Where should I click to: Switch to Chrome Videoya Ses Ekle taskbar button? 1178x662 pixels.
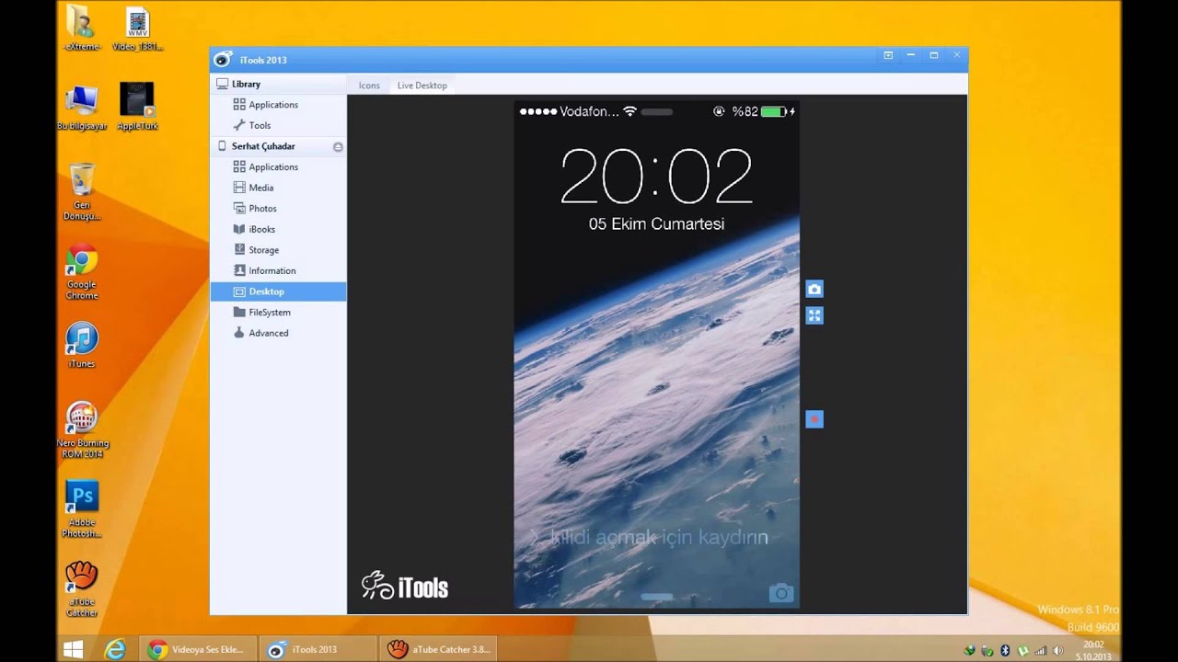(x=198, y=649)
